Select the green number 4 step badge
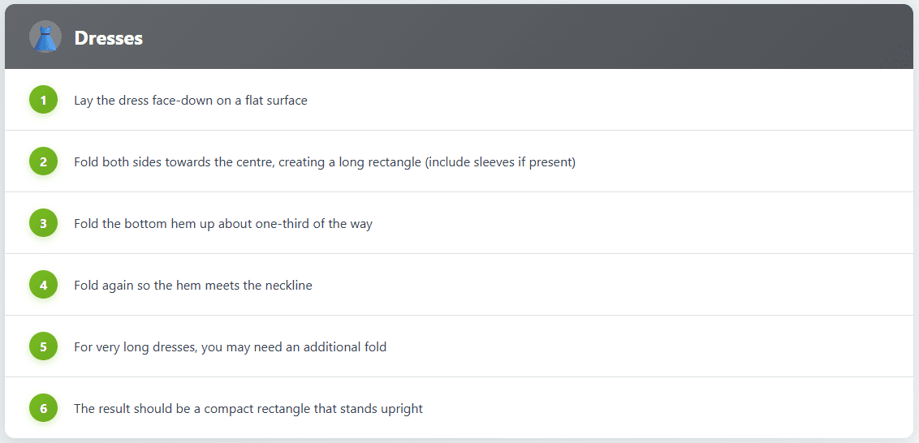 coord(43,286)
